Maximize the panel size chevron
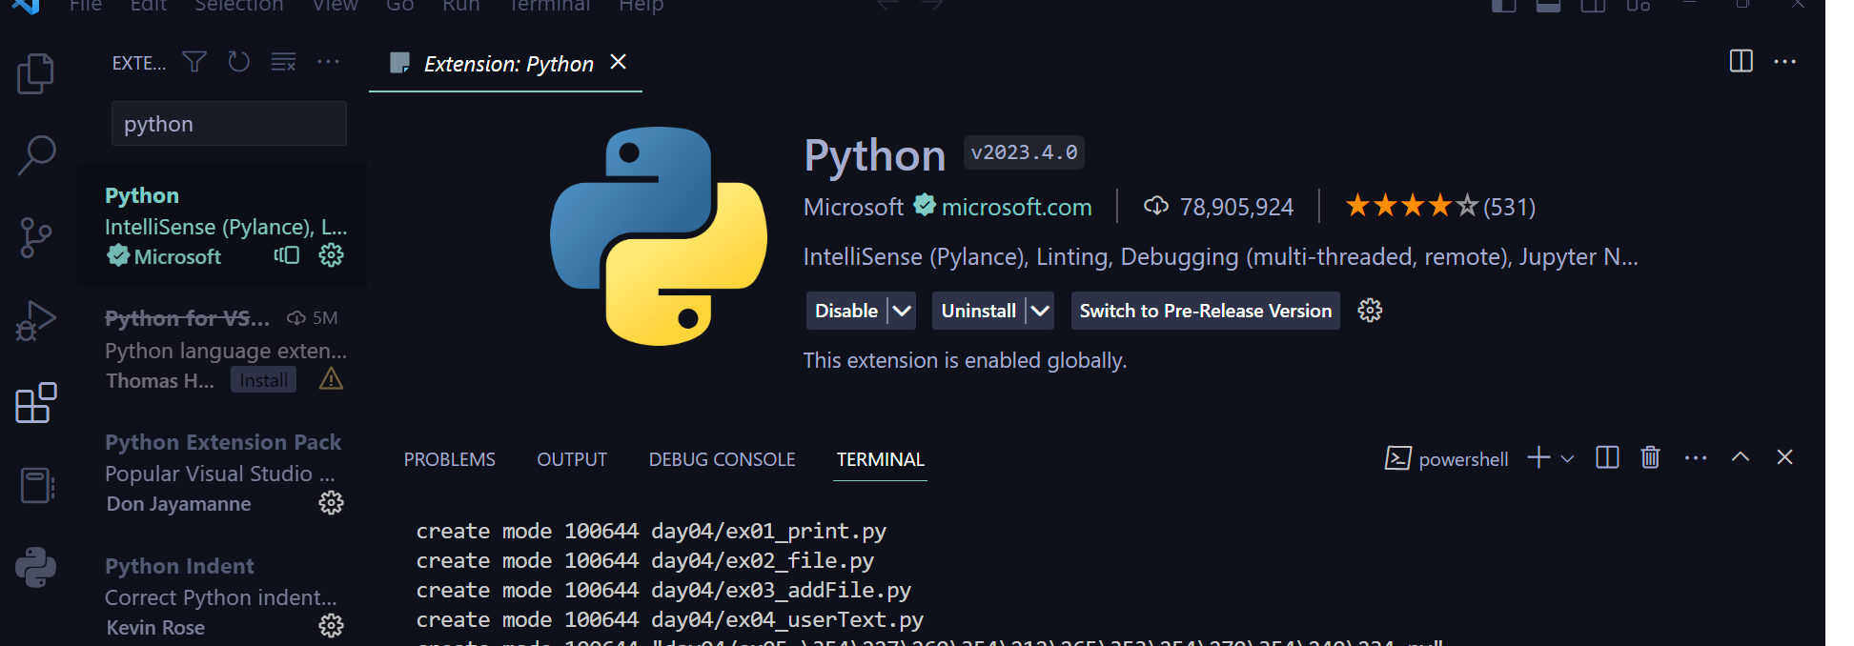 click(x=1741, y=457)
